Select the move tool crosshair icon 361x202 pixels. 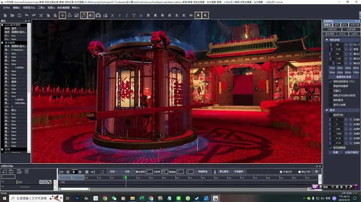point(62,16)
